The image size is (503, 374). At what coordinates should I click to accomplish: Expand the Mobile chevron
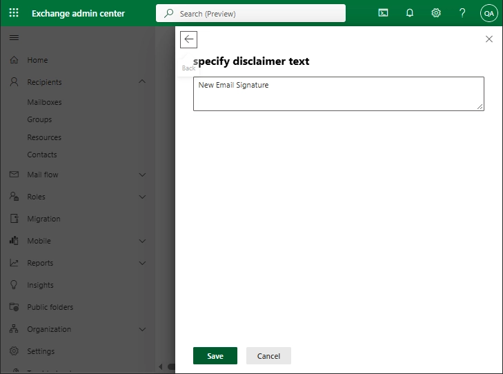142,241
